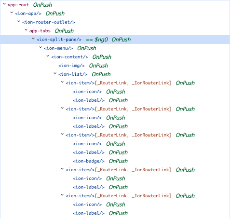This screenshot has height=219, width=230.
Task: Click OnPush label beside ion-menu
Action: [x=87, y=48]
